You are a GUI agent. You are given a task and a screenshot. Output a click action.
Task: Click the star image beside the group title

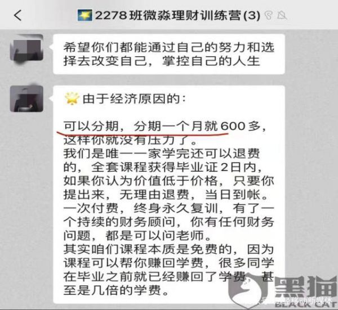click(84, 15)
